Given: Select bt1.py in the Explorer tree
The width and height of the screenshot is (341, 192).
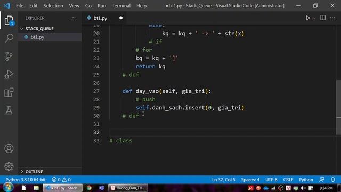Looking at the screenshot, I should tap(50, 37).
